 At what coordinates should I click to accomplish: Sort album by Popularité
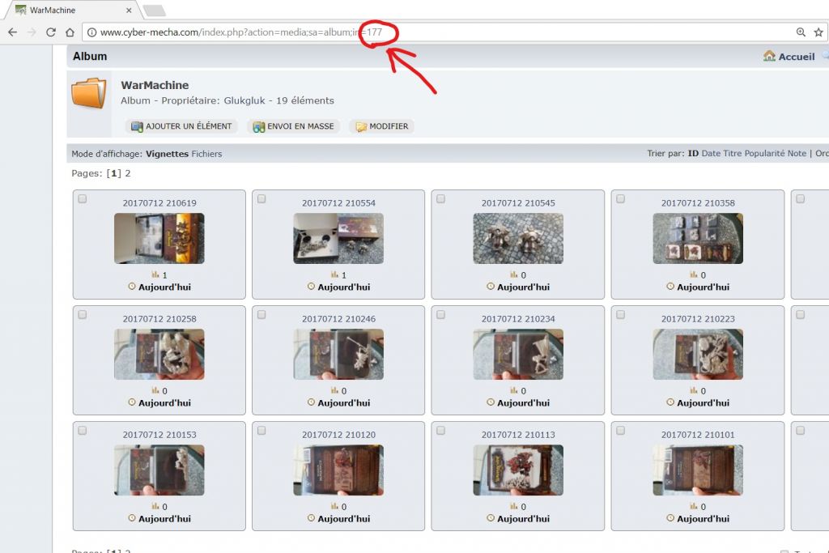point(764,153)
